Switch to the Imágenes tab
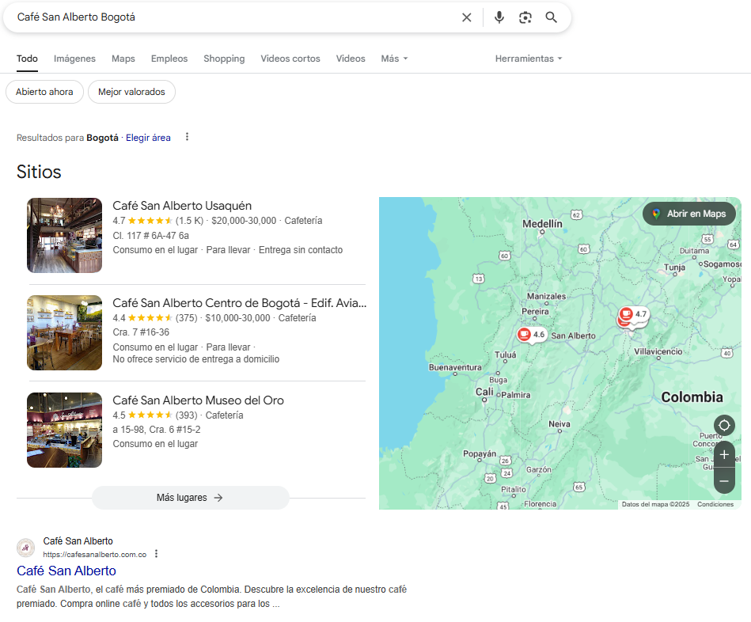The width and height of the screenshot is (751, 622). (74, 59)
